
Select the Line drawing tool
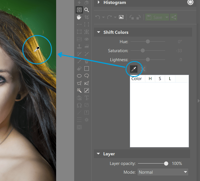click(79, 112)
